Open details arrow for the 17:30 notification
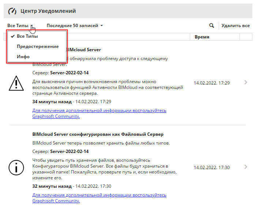Viewport: 256px width, 213px height. [246, 167]
